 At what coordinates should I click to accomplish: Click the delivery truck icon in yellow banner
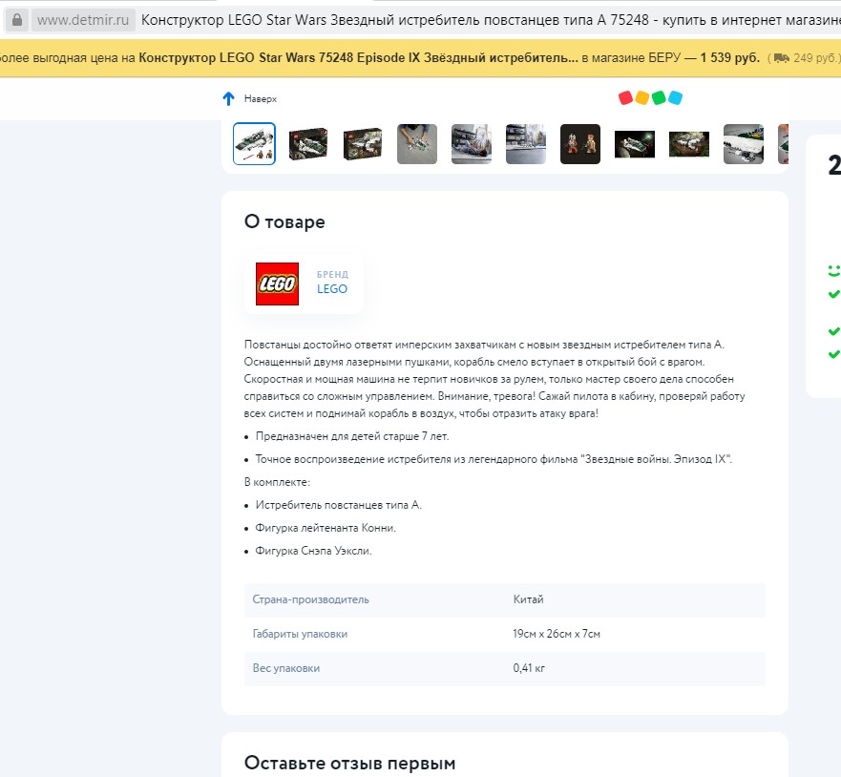(782, 58)
